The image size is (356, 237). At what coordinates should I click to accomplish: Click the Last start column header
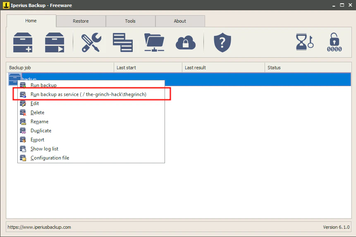[148, 68]
